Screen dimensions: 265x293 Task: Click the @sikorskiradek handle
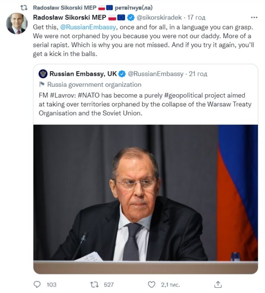click(159, 18)
